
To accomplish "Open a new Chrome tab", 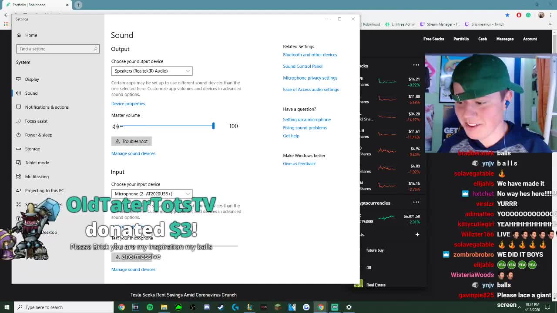I will point(78,5).
